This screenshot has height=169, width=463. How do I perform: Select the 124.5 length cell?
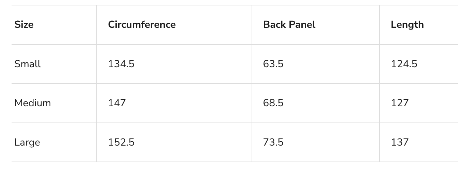click(404, 64)
